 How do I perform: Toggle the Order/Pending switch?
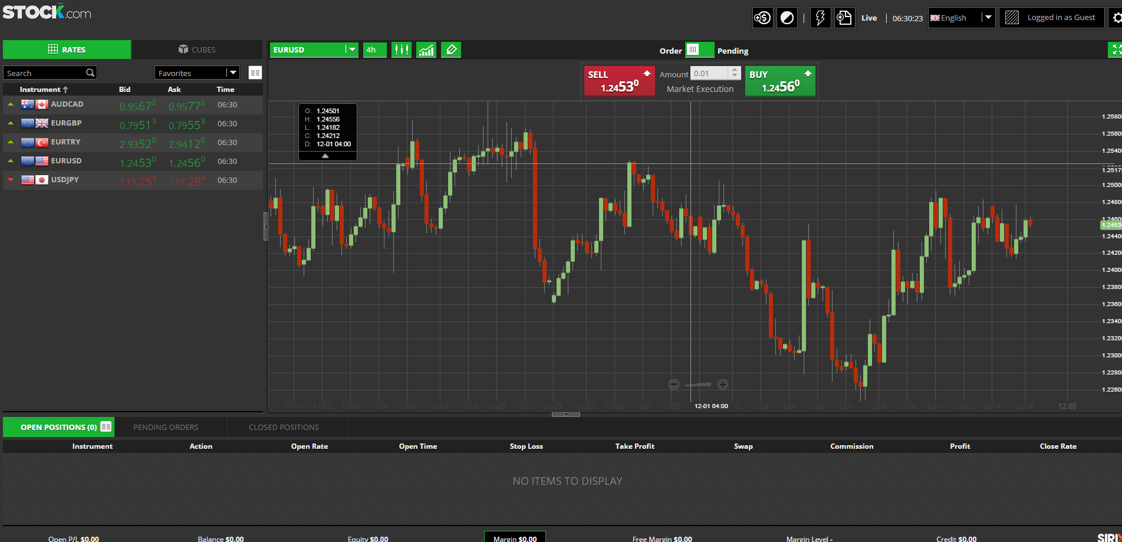point(699,50)
